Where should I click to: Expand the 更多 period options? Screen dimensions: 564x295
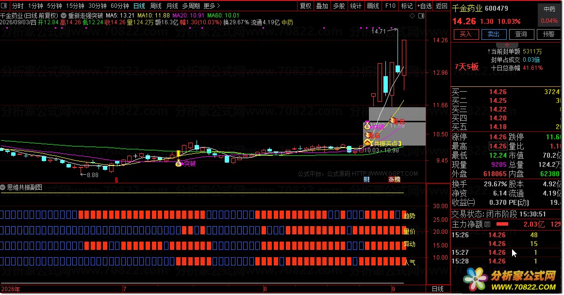coord(212,6)
